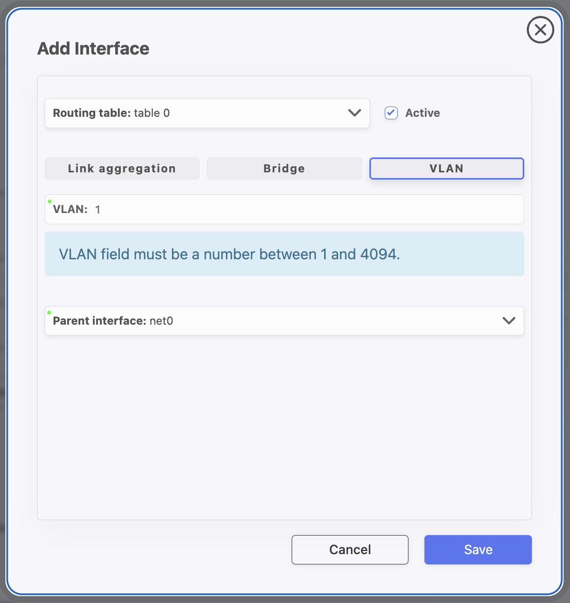The width and height of the screenshot is (570, 603).
Task: Expand the Parent interface dropdown
Action: point(284,321)
